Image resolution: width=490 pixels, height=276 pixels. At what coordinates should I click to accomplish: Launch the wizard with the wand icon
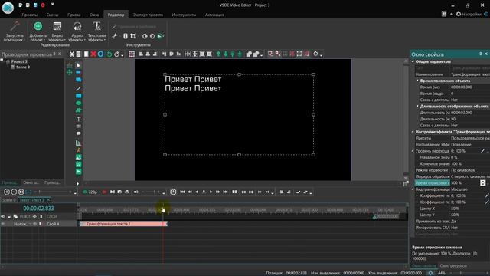coord(15,27)
